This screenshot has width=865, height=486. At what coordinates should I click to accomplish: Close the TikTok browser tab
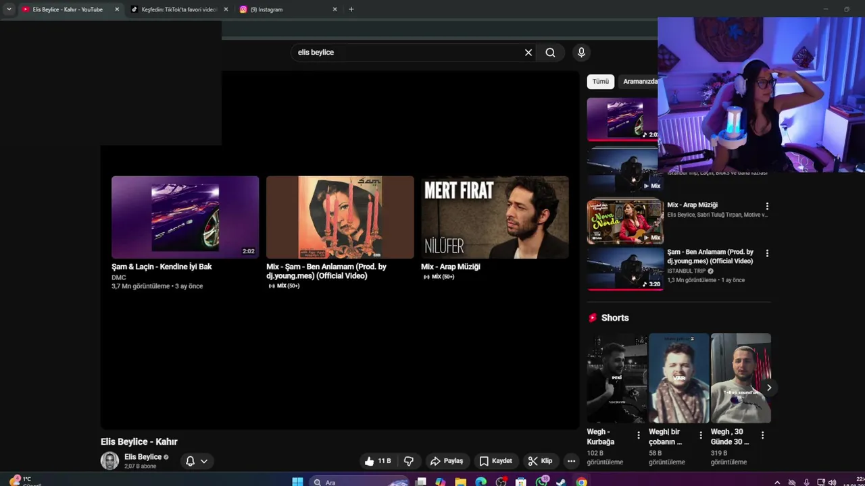(226, 9)
